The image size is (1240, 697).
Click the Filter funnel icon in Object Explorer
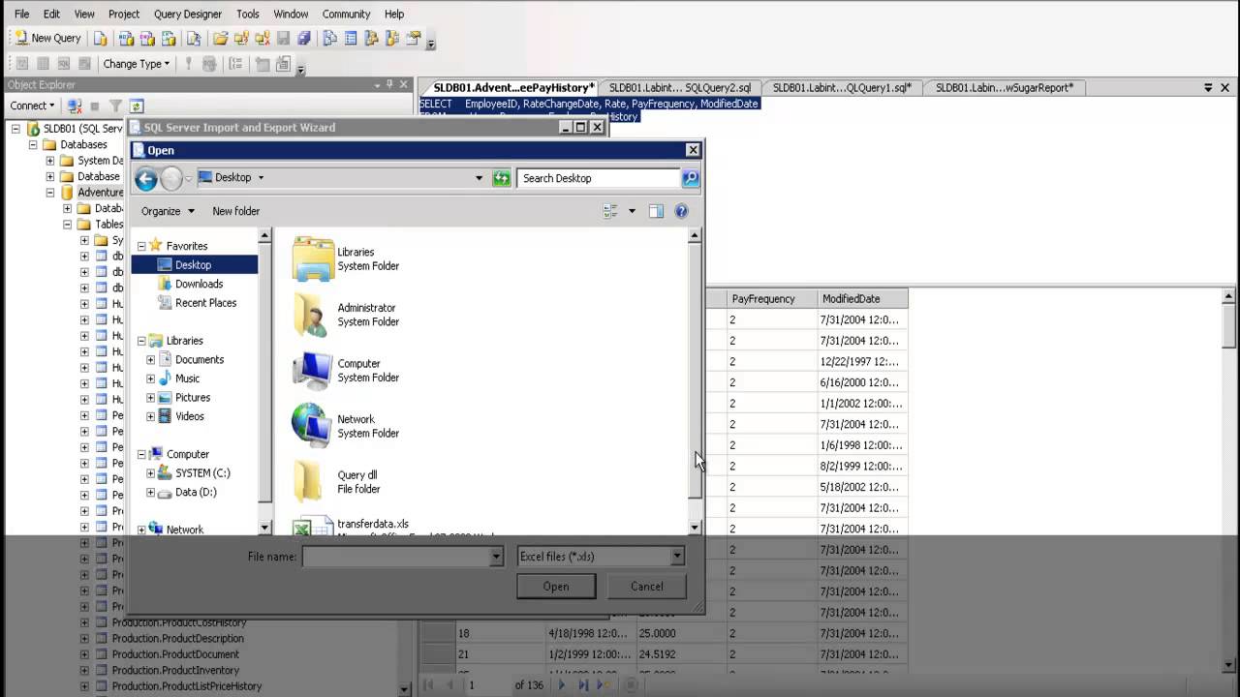tap(115, 106)
